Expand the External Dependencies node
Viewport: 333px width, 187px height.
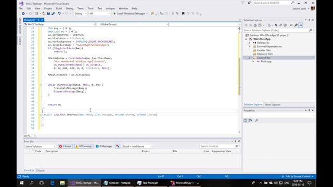click(x=250, y=47)
